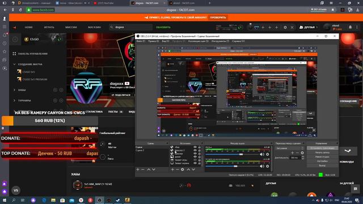Image resolution: width=363 pixels, height=204 pixels.
Task: Expand the ТУРНИРЫ section in FACEIT sidebar
Action: click(15, 101)
